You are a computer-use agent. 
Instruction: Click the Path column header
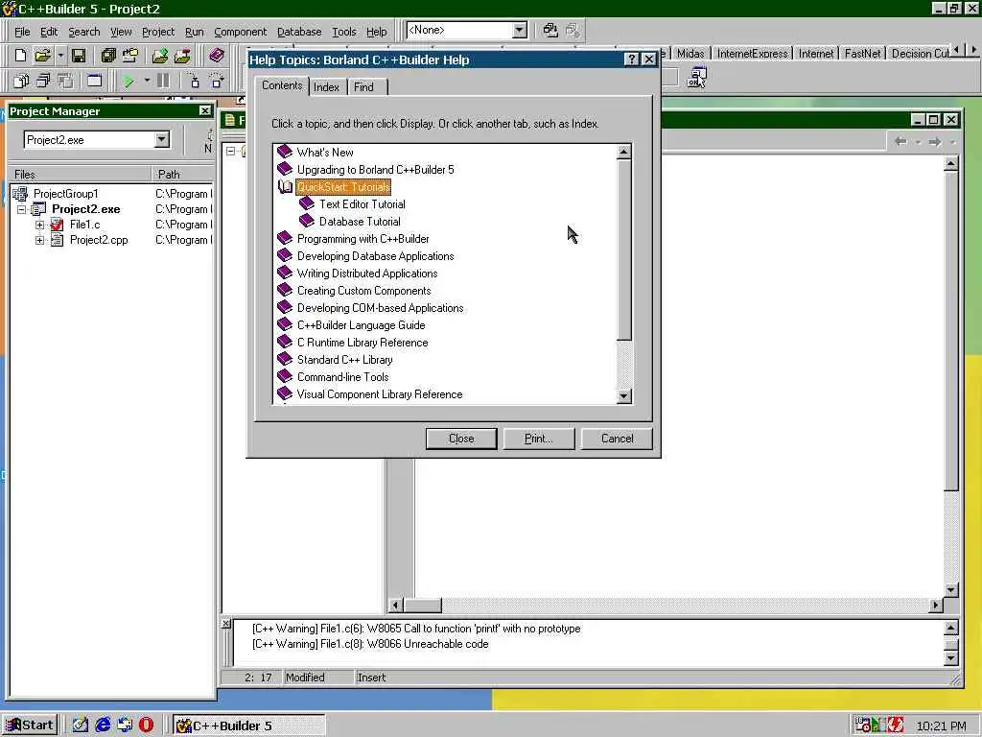tap(183, 175)
